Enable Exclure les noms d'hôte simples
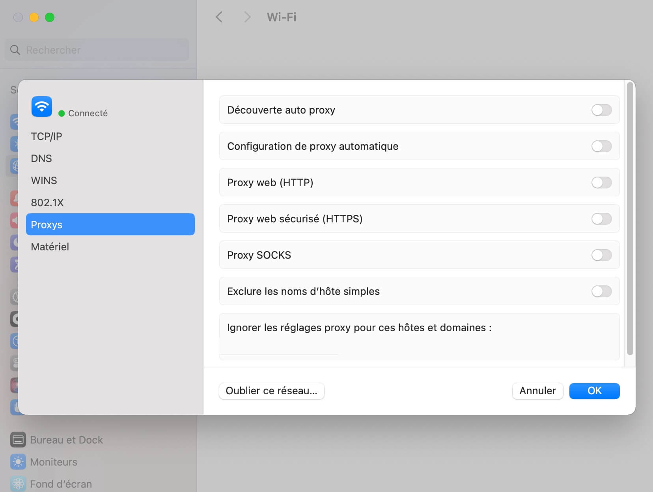The width and height of the screenshot is (653, 492). (601, 291)
